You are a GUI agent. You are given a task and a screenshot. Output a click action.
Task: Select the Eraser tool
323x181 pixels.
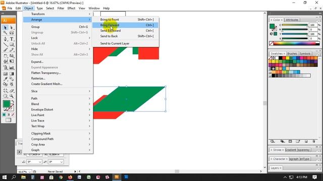(12, 90)
